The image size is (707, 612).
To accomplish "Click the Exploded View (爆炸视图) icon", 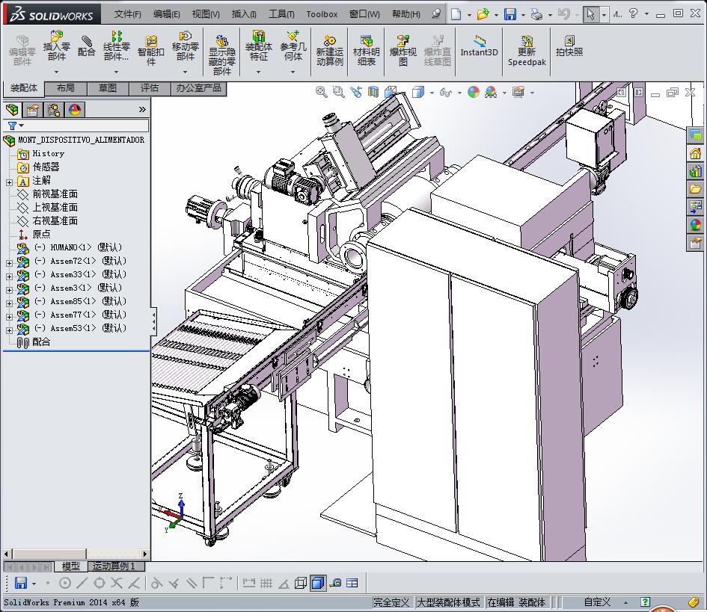I will (x=403, y=46).
